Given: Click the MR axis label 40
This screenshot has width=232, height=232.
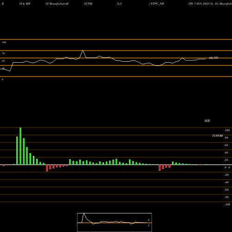Looking at the screenshot, I should [x=226, y=153].
